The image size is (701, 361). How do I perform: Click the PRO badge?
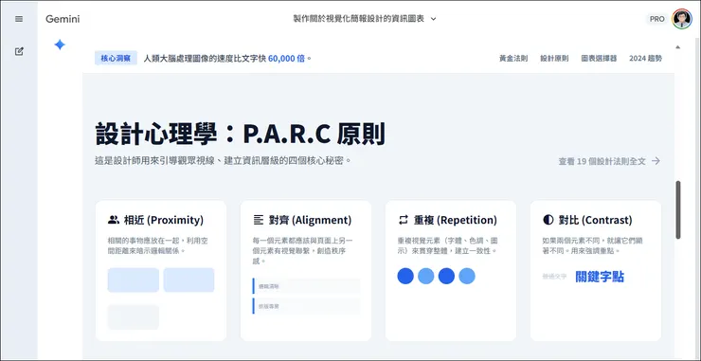[657, 19]
